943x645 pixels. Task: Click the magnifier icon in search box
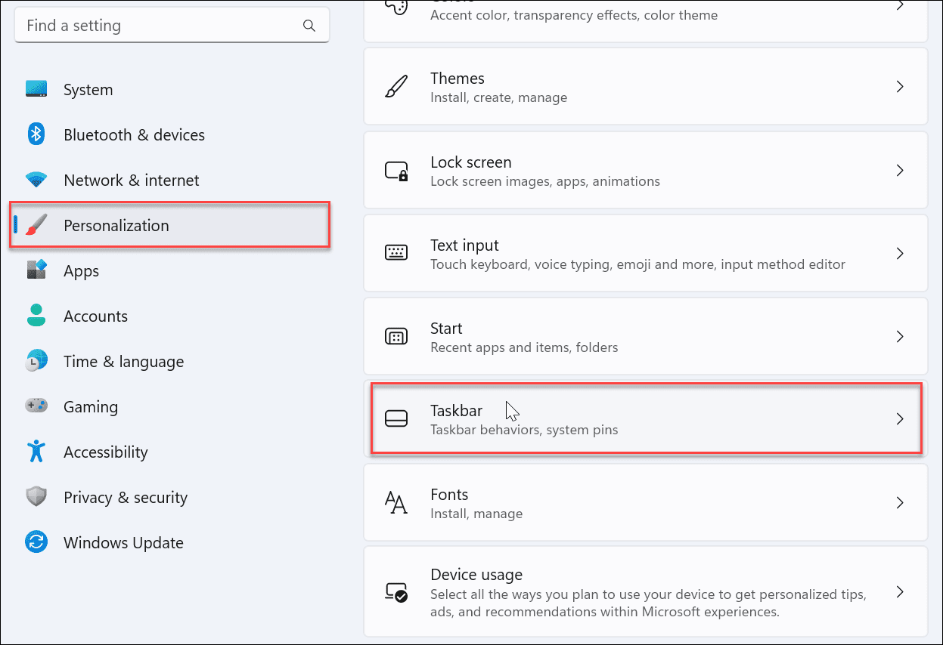[x=309, y=26]
